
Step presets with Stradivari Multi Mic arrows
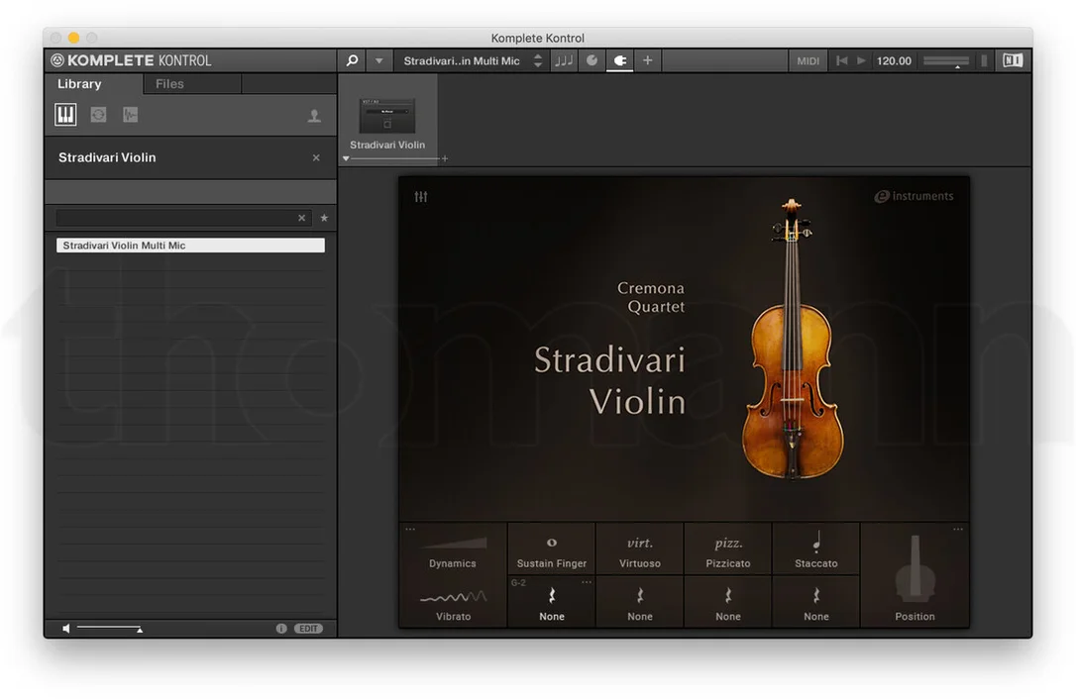[537, 61]
